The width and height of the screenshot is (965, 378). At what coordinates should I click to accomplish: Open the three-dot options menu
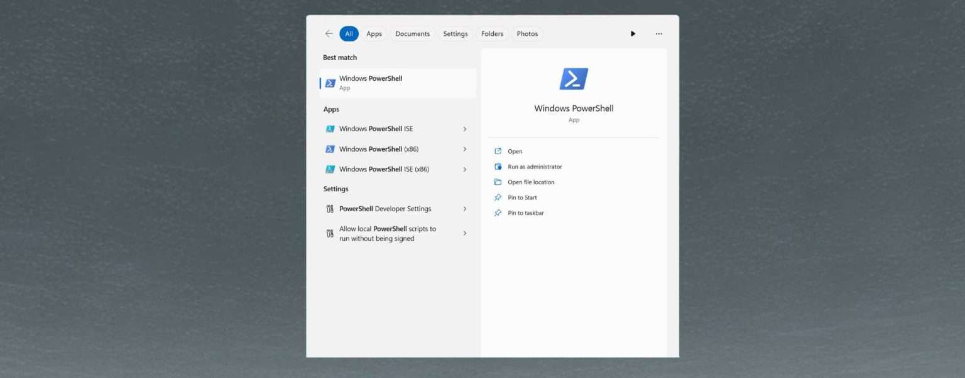(x=658, y=34)
